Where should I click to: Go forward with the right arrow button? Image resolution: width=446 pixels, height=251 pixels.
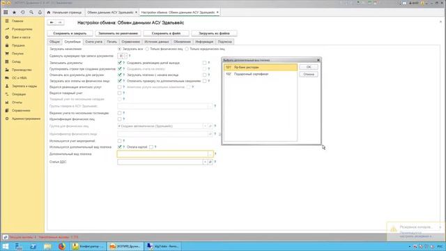pyautogui.click(x=60, y=22)
